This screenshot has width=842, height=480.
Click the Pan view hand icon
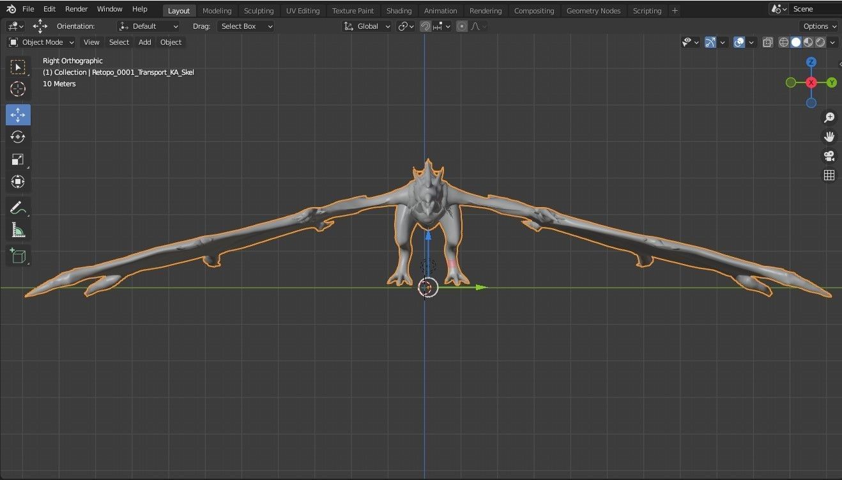(829, 137)
